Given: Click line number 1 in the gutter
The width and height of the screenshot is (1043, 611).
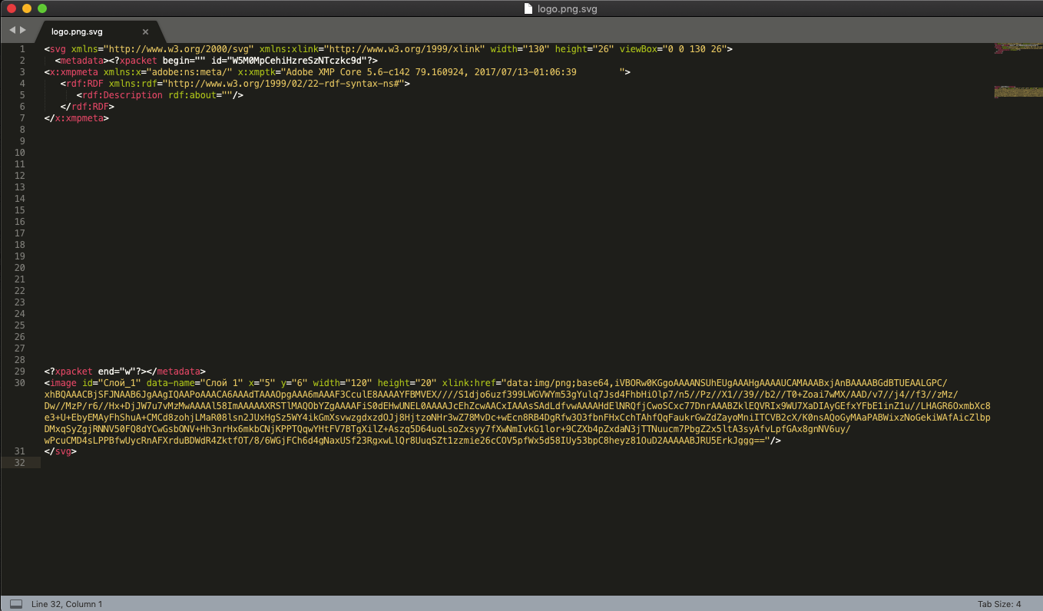Looking at the screenshot, I should click(22, 49).
